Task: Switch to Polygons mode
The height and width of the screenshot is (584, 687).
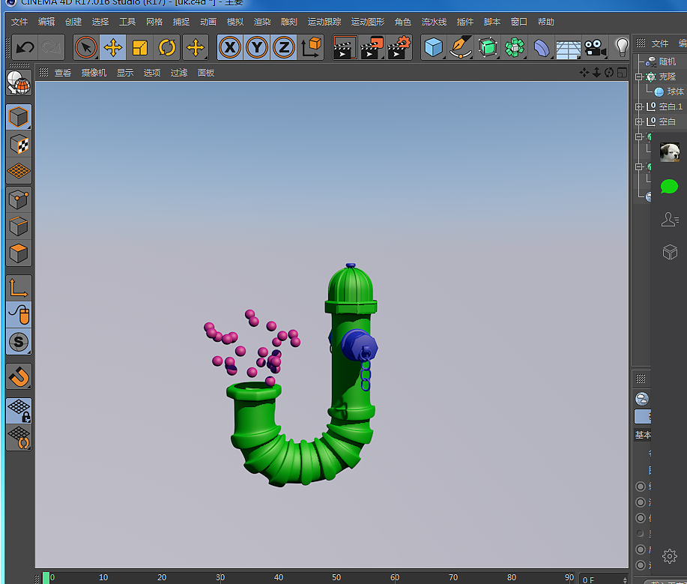Action: 19,253
